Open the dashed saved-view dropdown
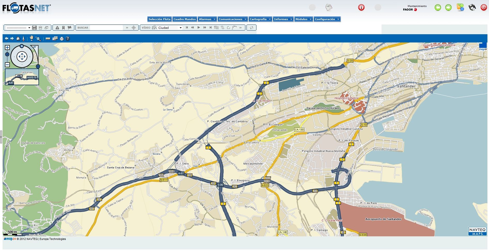 coord(18,28)
